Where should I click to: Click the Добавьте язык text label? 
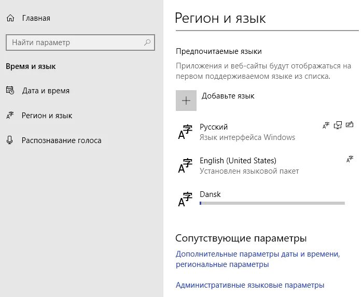228,96
